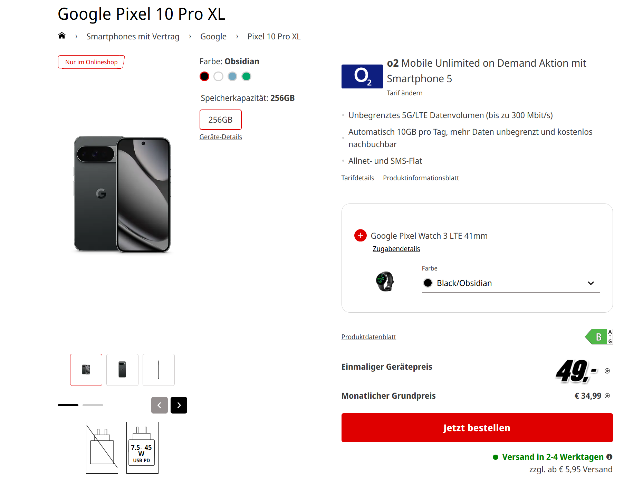The image size is (624, 484).
Task: Go to the home breadcrumb icon
Action: click(62, 36)
